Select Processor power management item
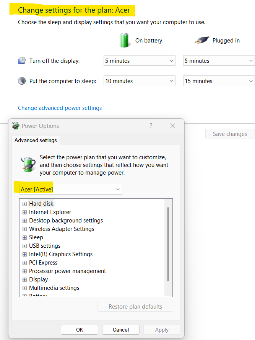Viewport: 255px width, 340px height. tap(68, 271)
